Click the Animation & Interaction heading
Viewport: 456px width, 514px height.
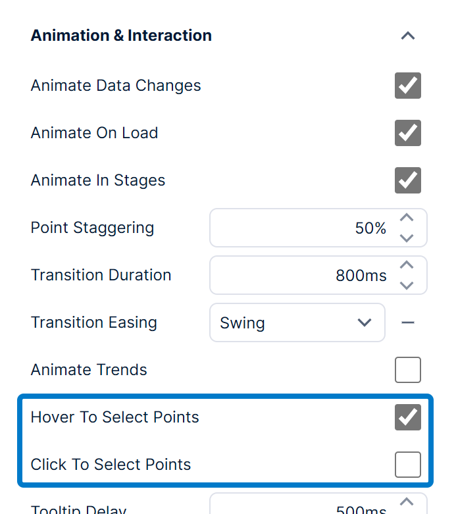[121, 36]
